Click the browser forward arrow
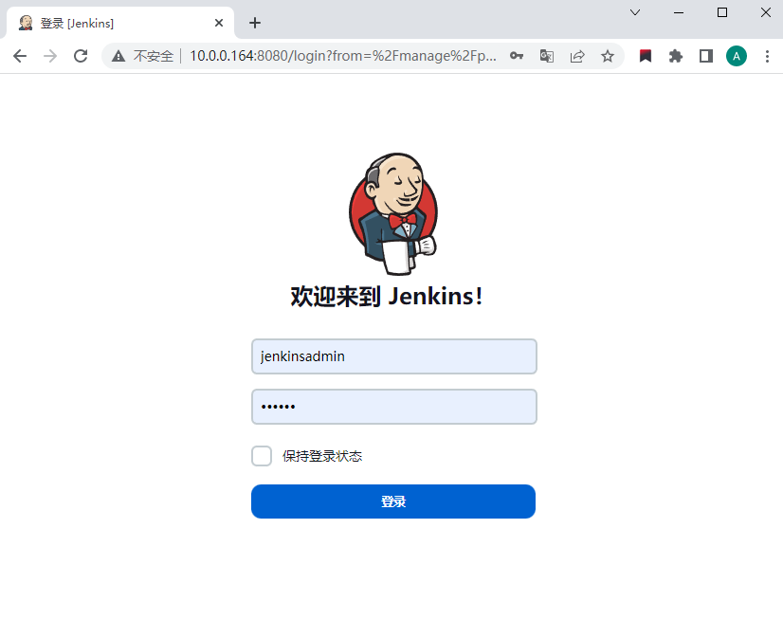The width and height of the screenshot is (783, 638). [x=50, y=56]
